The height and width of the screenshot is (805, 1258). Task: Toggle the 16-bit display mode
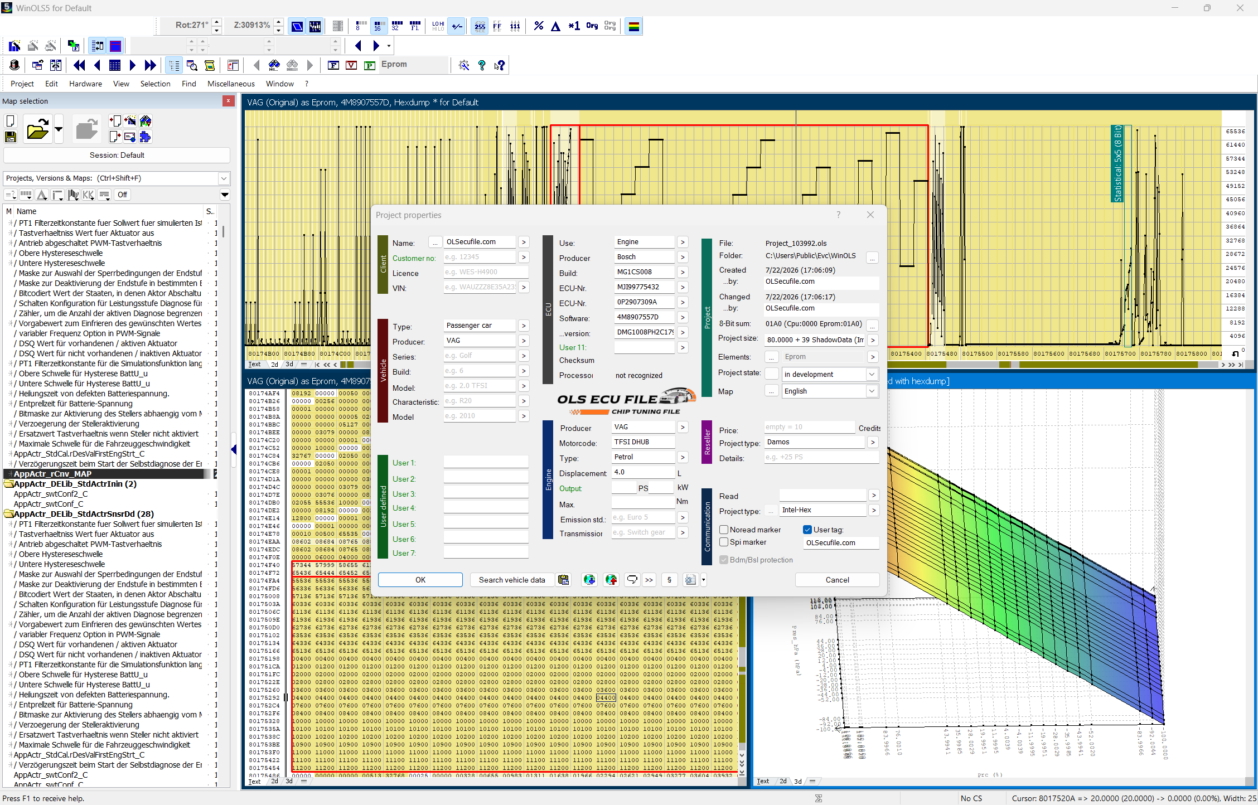click(379, 26)
